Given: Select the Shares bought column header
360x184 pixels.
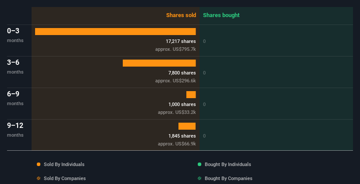Looking at the screenshot, I should (x=221, y=15).
